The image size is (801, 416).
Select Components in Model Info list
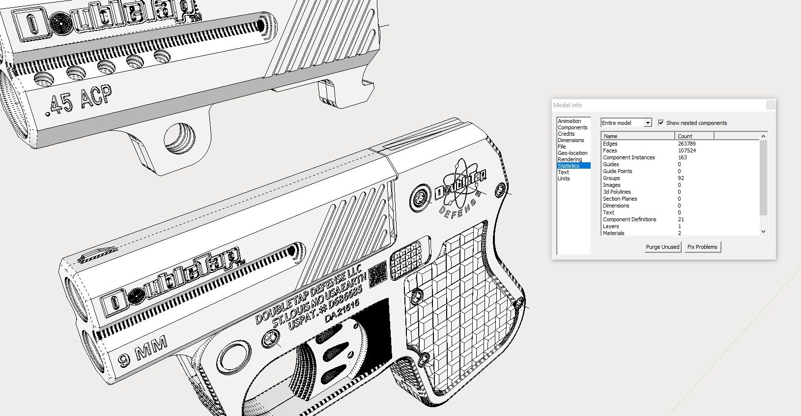[x=572, y=127]
